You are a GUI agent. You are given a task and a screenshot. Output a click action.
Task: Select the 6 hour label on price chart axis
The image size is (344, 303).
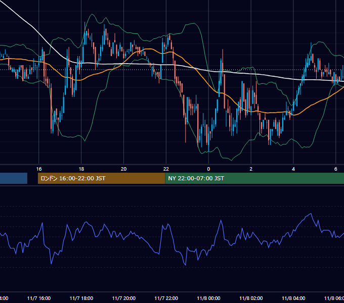pyautogui.click(x=336, y=169)
